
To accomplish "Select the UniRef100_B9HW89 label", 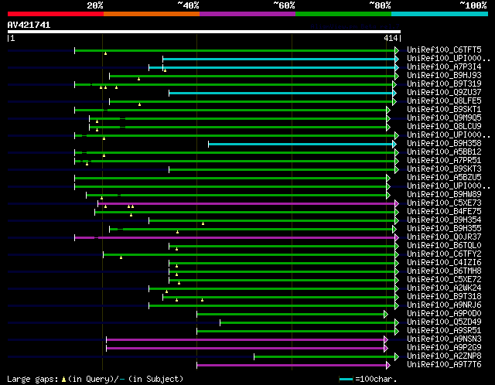I will tap(444, 195).
